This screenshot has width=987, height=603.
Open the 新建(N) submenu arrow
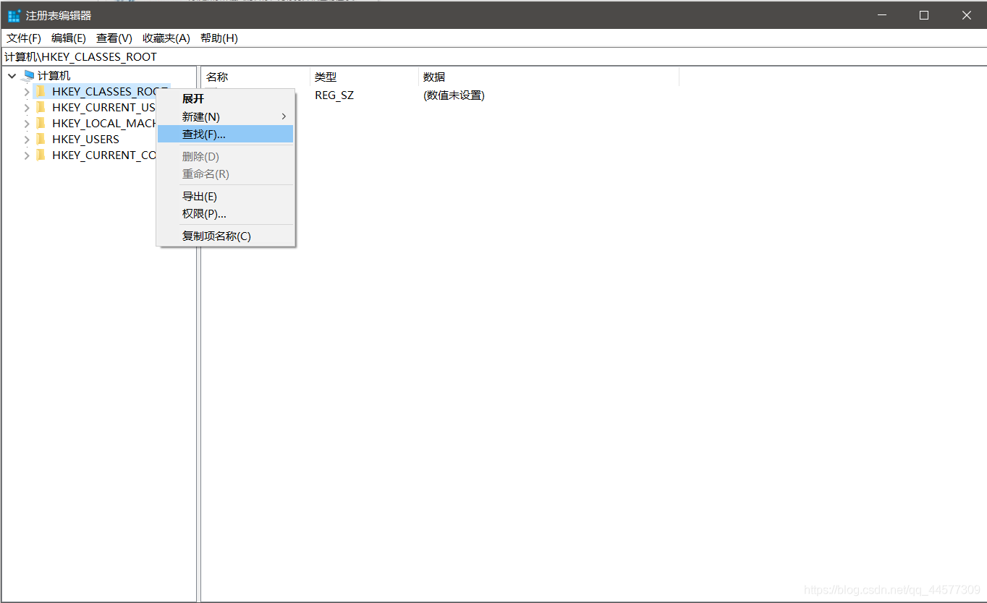coord(284,116)
